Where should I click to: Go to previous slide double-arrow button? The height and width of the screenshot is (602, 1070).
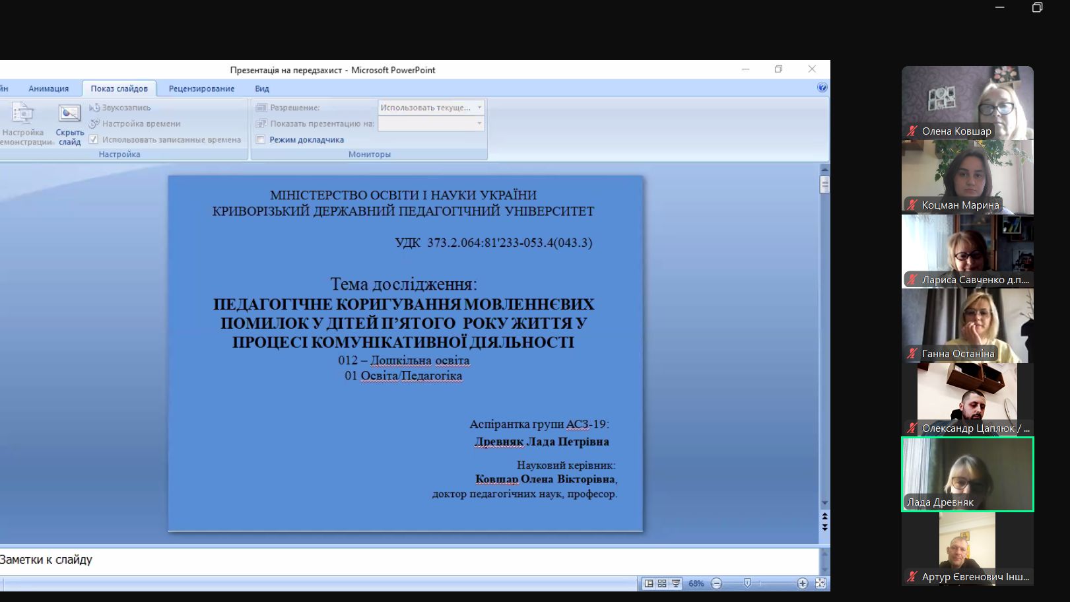[824, 516]
